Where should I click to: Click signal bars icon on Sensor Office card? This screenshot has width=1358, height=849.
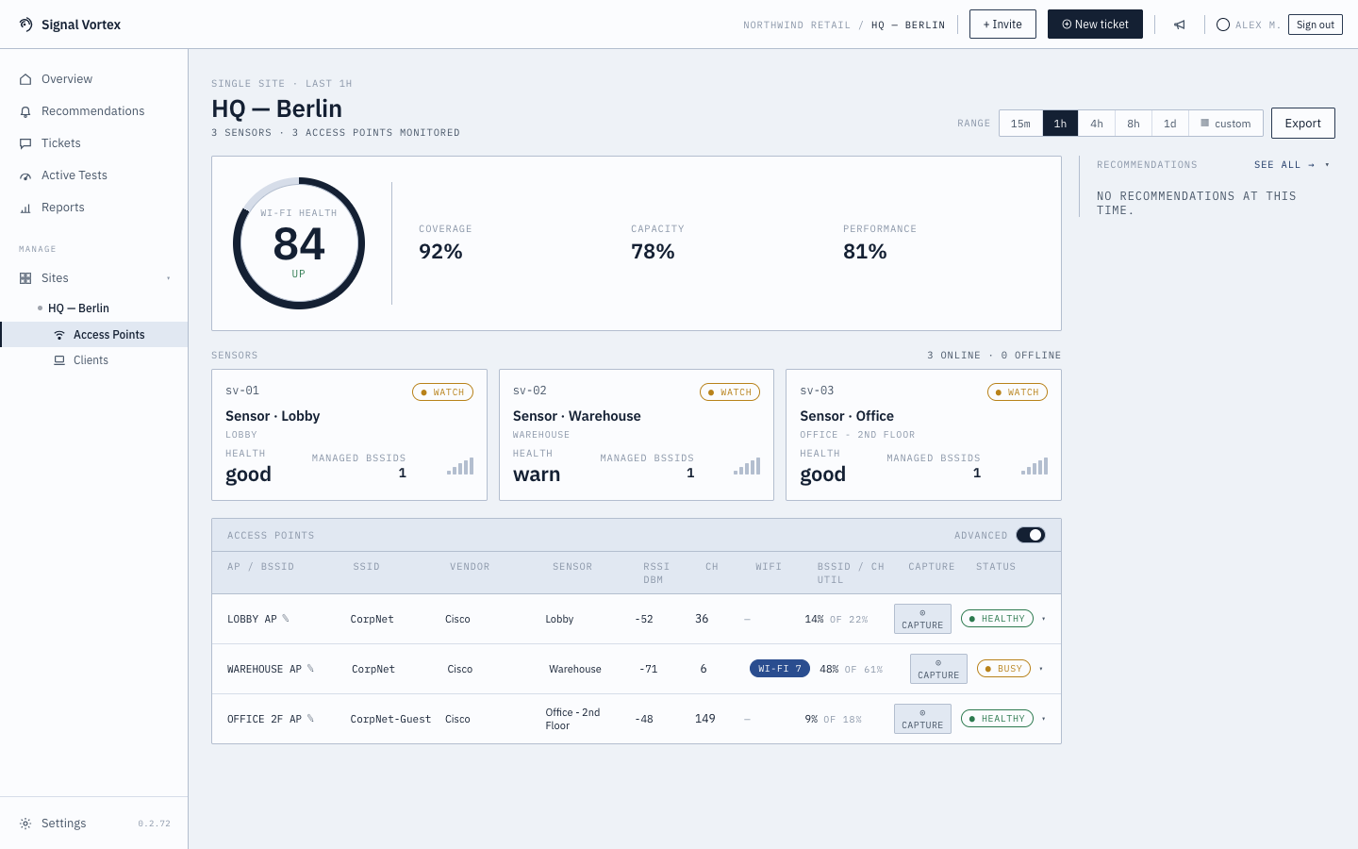pos(1035,466)
